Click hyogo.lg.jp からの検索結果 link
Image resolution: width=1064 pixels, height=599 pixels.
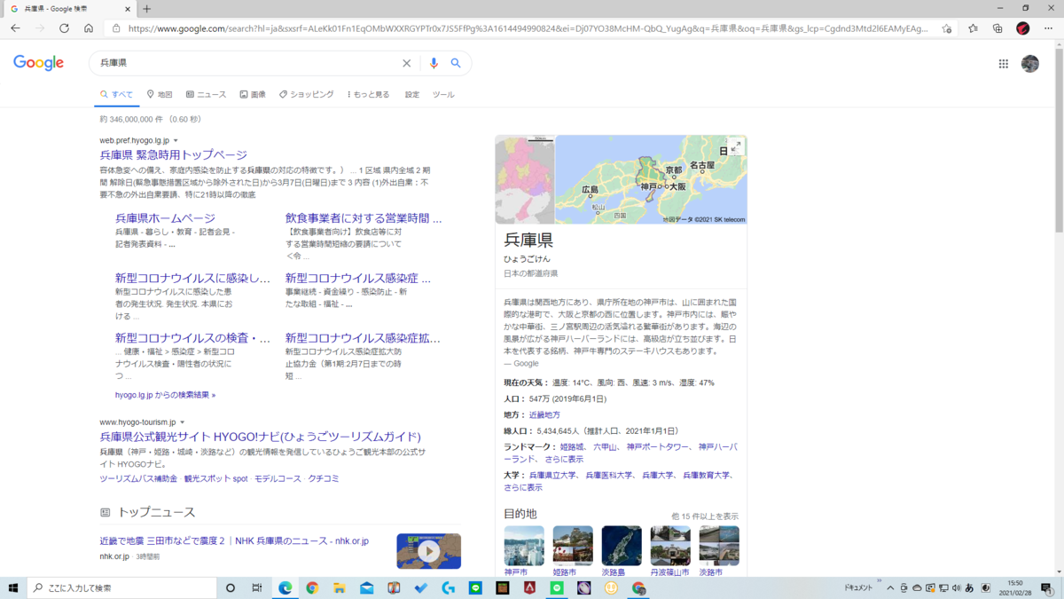point(165,395)
